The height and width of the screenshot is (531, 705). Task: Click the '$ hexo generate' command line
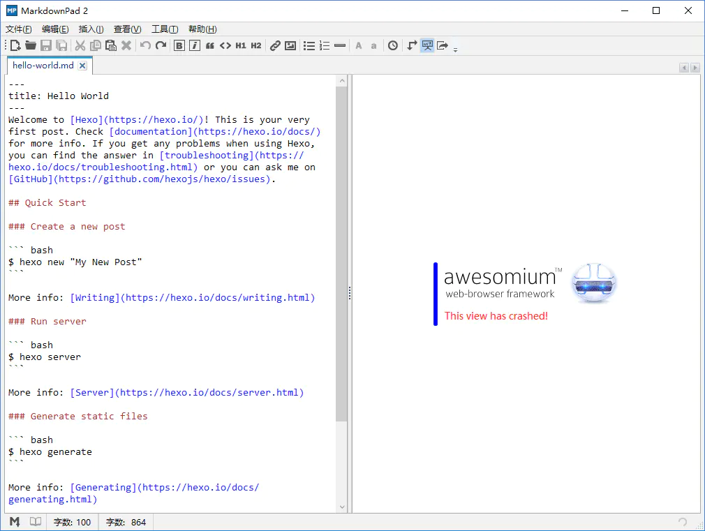(x=50, y=452)
